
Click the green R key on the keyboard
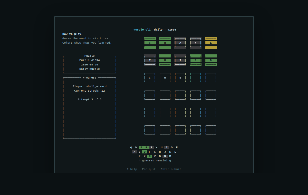coord(146,148)
